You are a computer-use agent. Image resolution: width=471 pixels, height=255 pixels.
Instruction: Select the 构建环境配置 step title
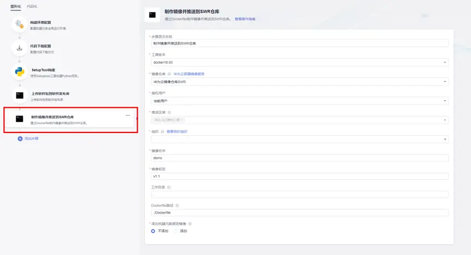tap(40, 22)
